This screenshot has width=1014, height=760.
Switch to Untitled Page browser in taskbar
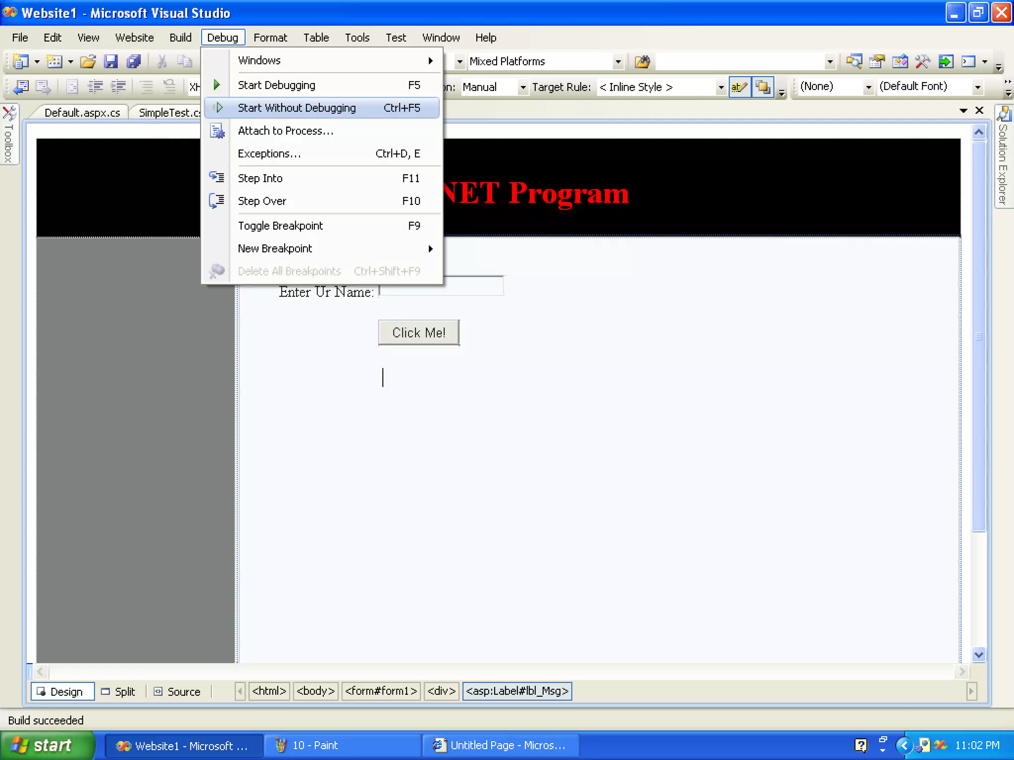pos(500,746)
